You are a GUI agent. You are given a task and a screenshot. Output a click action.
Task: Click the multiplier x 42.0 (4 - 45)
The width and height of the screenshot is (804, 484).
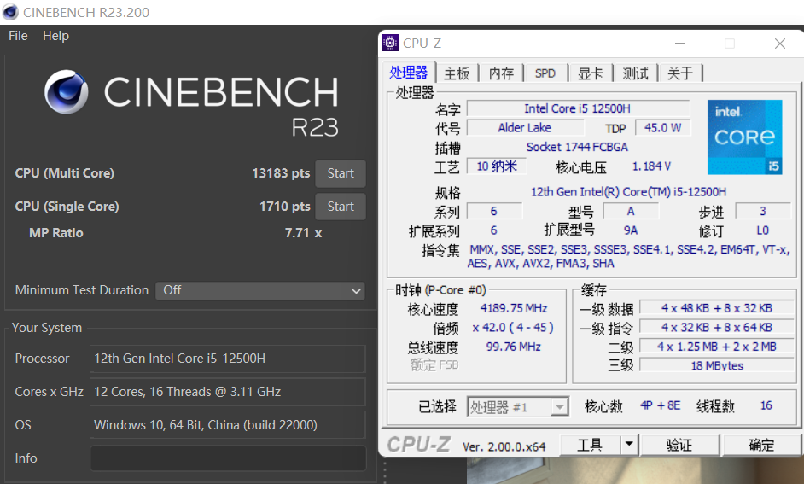[x=513, y=328]
